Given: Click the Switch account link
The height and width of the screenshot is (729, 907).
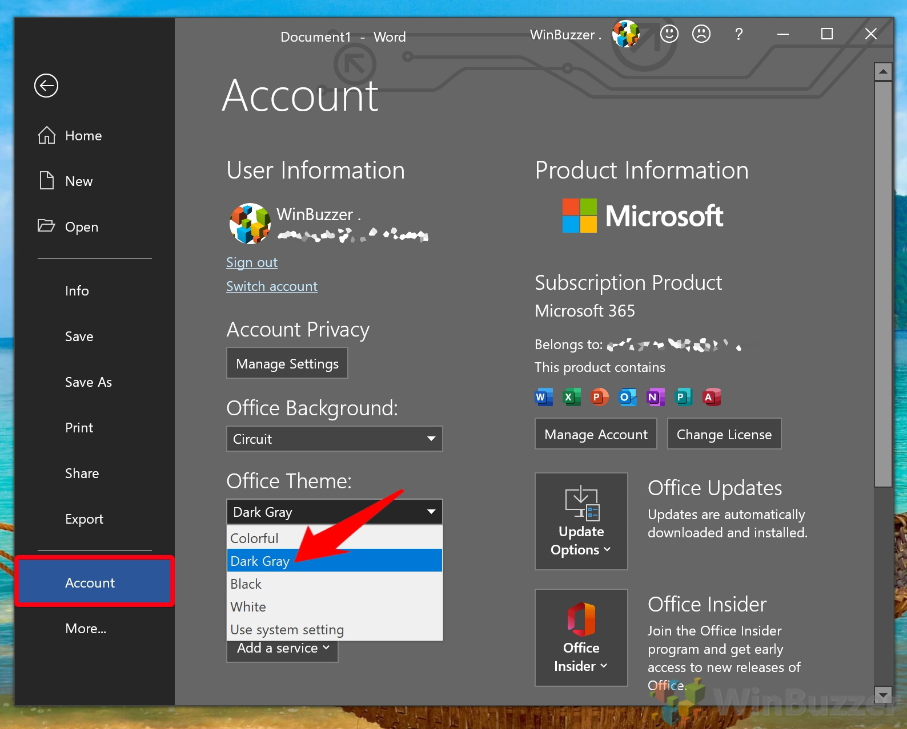Looking at the screenshot, I should (272, 286).
